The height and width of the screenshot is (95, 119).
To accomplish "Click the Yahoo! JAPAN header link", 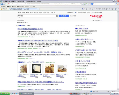I will point(82,13).
